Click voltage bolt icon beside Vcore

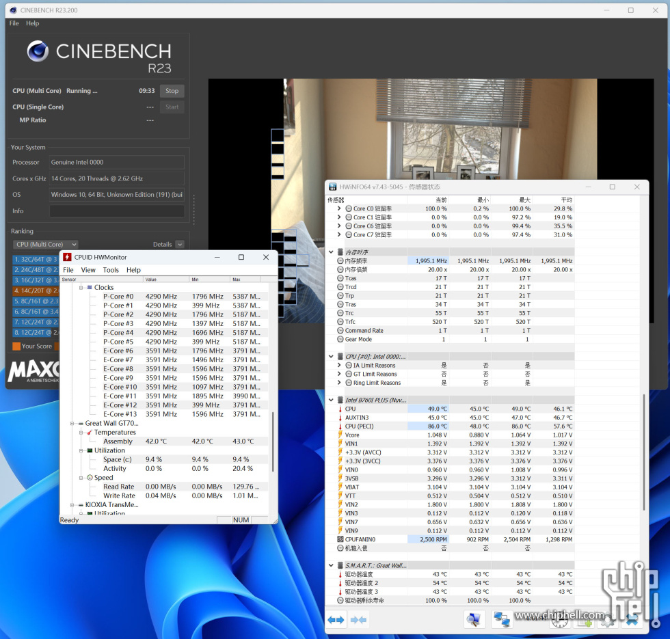coord(340,435)
